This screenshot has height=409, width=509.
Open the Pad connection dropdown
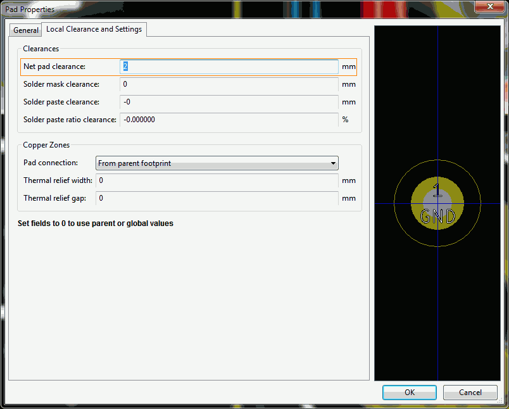217,163
